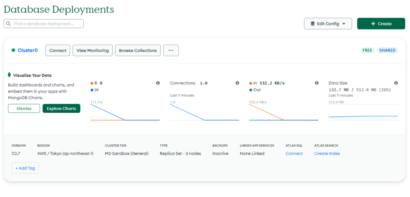Click the SHARED badge

[x=387, y=50]
